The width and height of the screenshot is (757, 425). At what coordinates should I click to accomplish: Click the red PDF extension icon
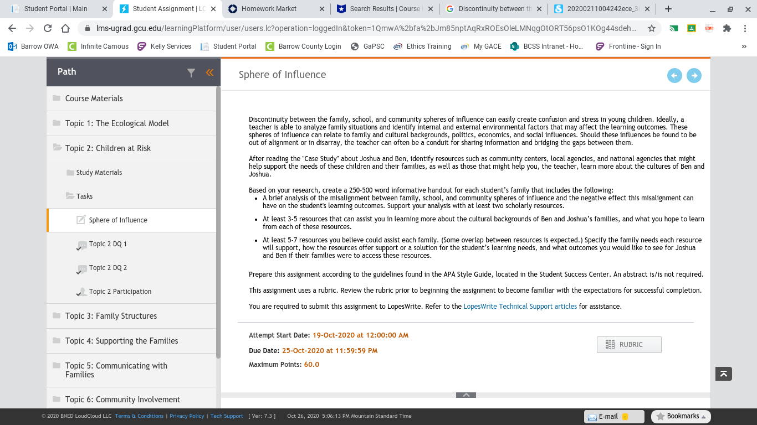(709, 28)
